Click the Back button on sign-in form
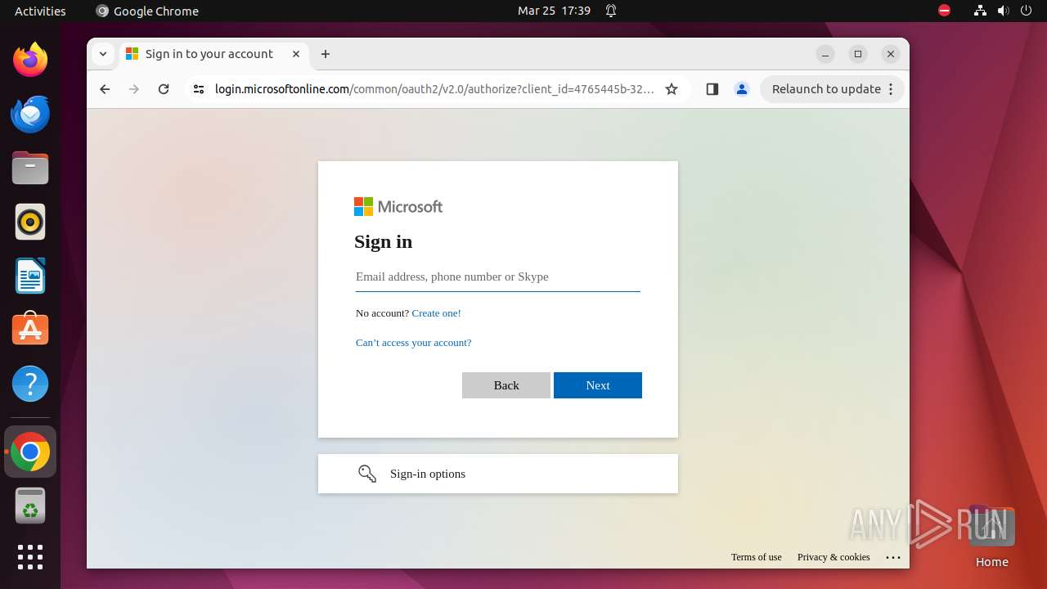Image resolution: width=1047 pixels, height=589 pixels. click(506, 385)
